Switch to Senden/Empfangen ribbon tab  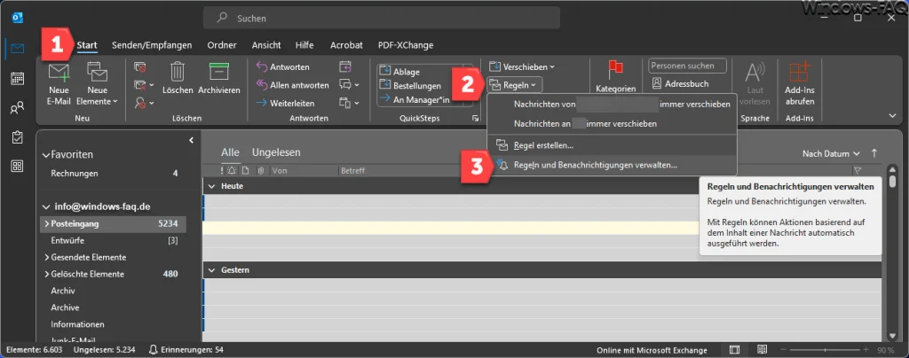[152, 45]
